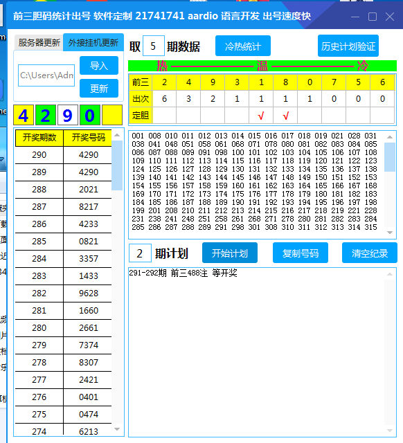
Task: Select draw row 280
Action: (x=63, y=328)
